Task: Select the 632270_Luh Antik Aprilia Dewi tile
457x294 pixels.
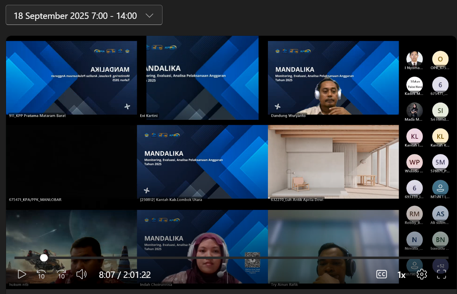Action: (333, 162)
